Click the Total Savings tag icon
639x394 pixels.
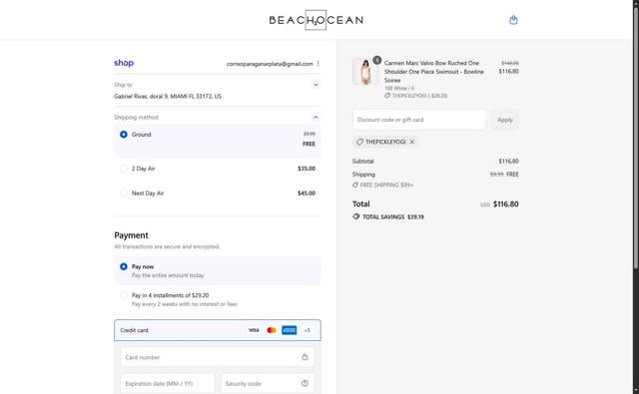tap(356, 216)
